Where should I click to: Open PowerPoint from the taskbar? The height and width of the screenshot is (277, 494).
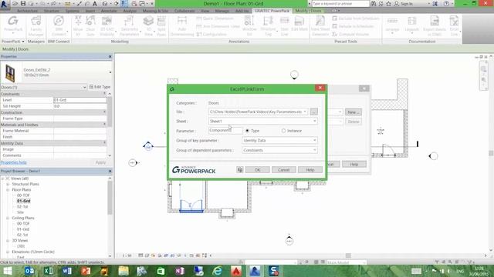click(x=86, y=271)
